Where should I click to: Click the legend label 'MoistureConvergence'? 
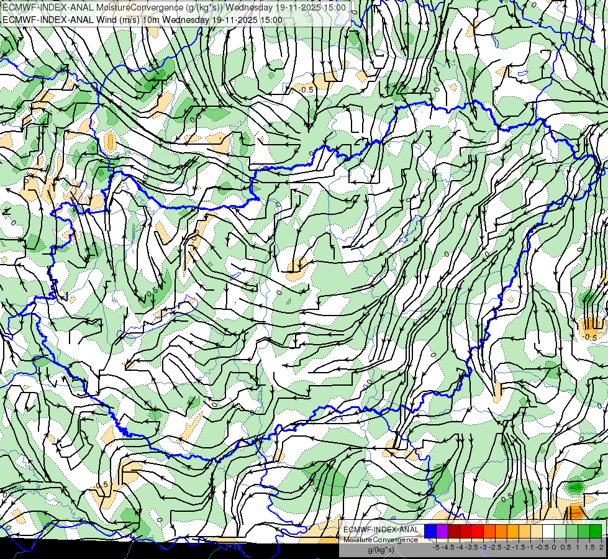click(x=381, y=540)
